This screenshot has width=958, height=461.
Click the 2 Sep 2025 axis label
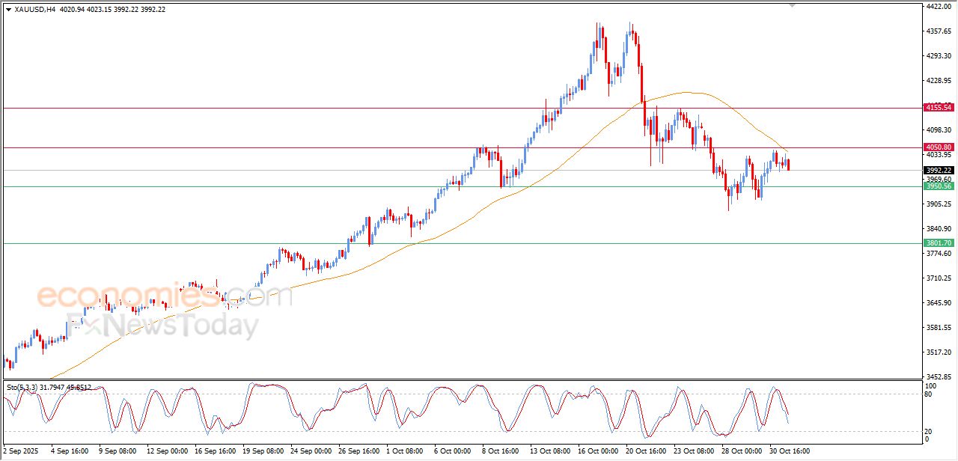[x=20, y=452]
